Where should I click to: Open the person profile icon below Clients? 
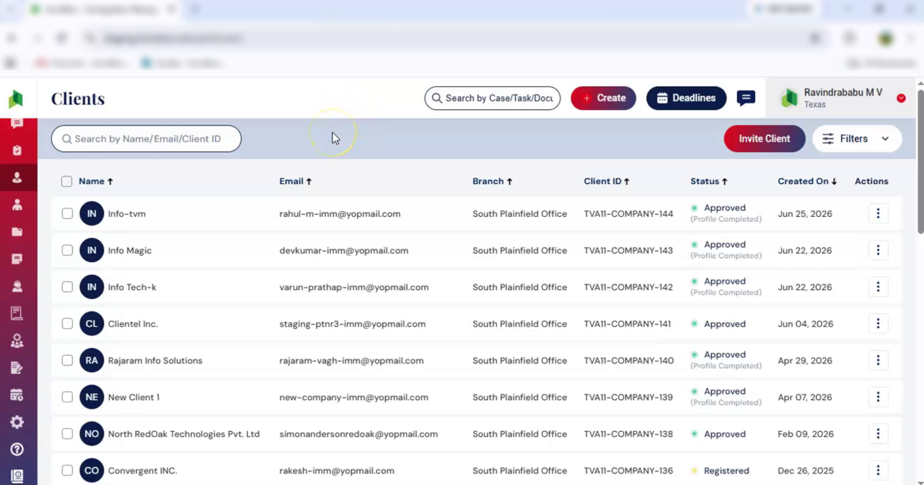coord(17,205)
